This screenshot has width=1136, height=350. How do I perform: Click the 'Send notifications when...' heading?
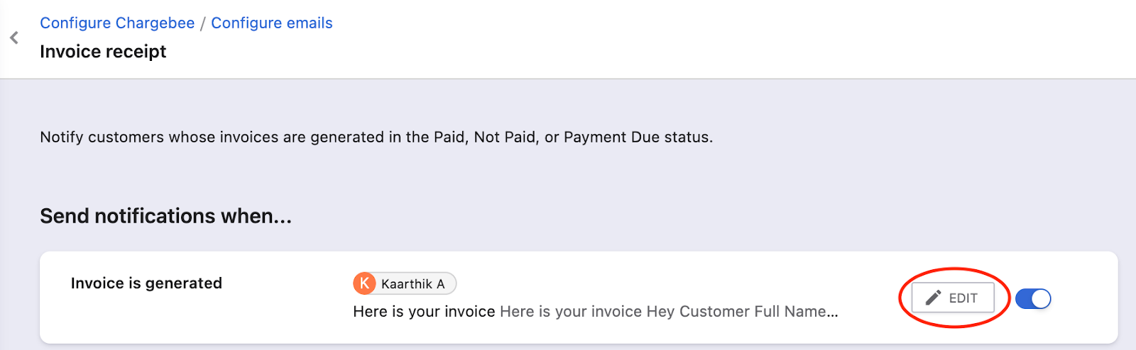click(165, 216)
